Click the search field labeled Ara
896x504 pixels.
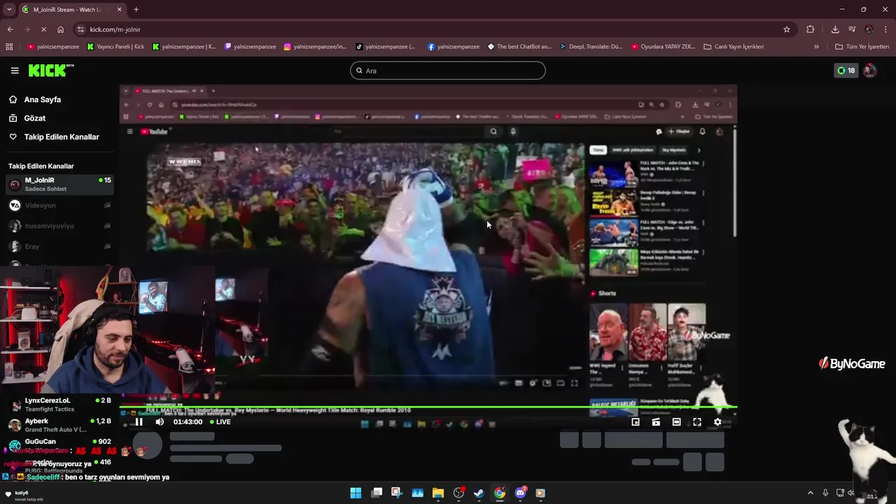click(448, 71)
